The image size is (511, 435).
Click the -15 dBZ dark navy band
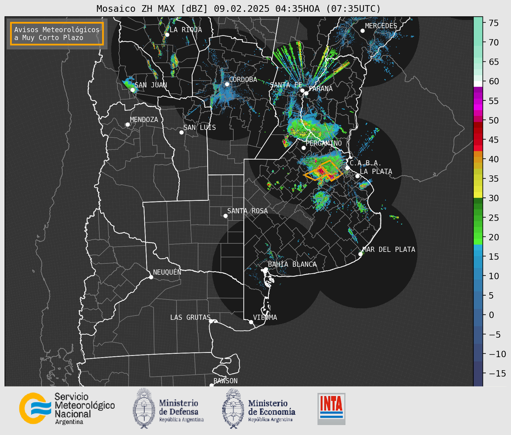point(478,373)
